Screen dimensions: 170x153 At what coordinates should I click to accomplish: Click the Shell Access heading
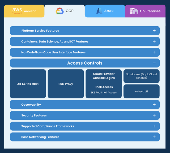[x=104, y=87]
